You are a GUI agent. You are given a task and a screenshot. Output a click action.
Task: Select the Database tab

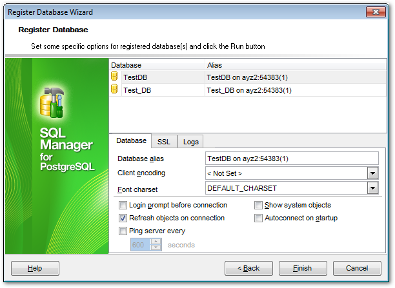point(131,141)
